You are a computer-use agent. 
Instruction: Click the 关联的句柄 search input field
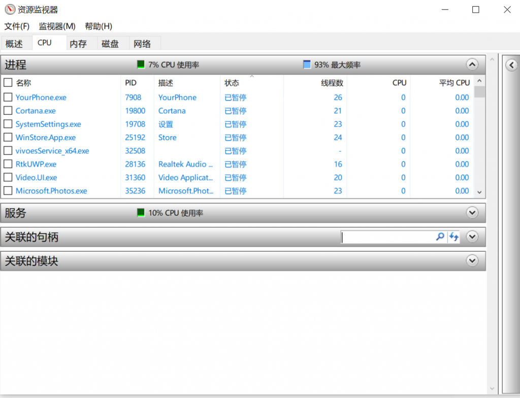(x=388, y=237)
